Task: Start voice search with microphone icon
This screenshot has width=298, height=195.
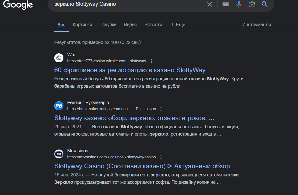Action: click(x=239, y=4)
